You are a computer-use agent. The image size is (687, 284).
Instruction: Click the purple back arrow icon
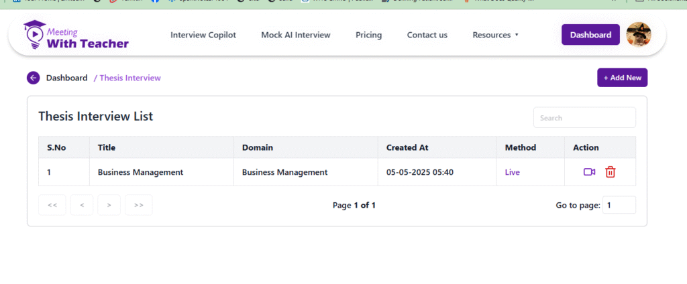pyautogui.click(x=34, y=78)
